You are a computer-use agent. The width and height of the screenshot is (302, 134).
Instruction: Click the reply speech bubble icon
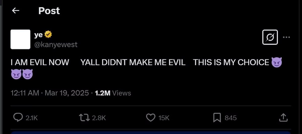tap(18, 117)
